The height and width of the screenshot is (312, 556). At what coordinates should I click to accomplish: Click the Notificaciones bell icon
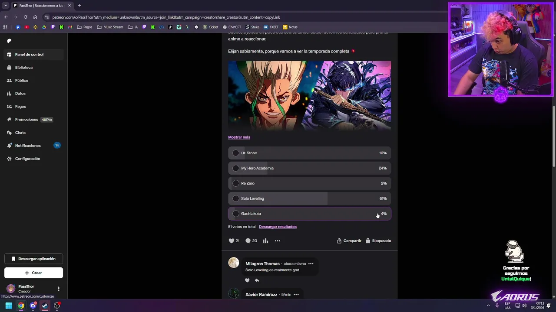tap(9, 146)
